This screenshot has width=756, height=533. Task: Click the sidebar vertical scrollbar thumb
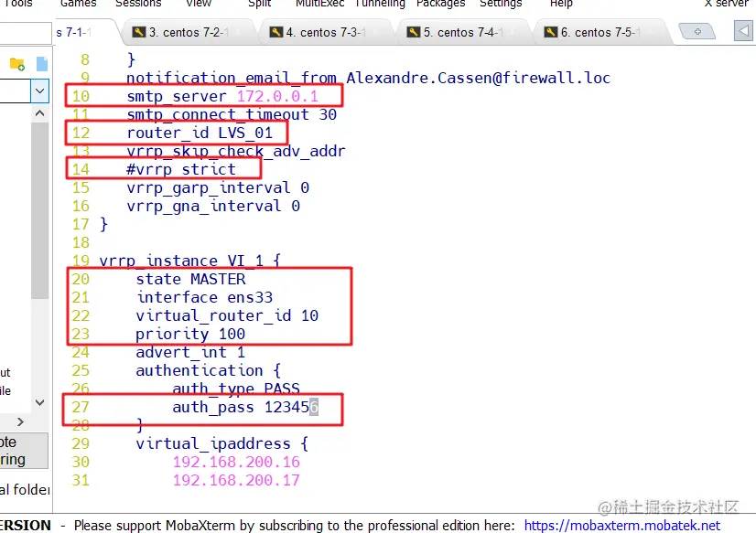point(40,210)
